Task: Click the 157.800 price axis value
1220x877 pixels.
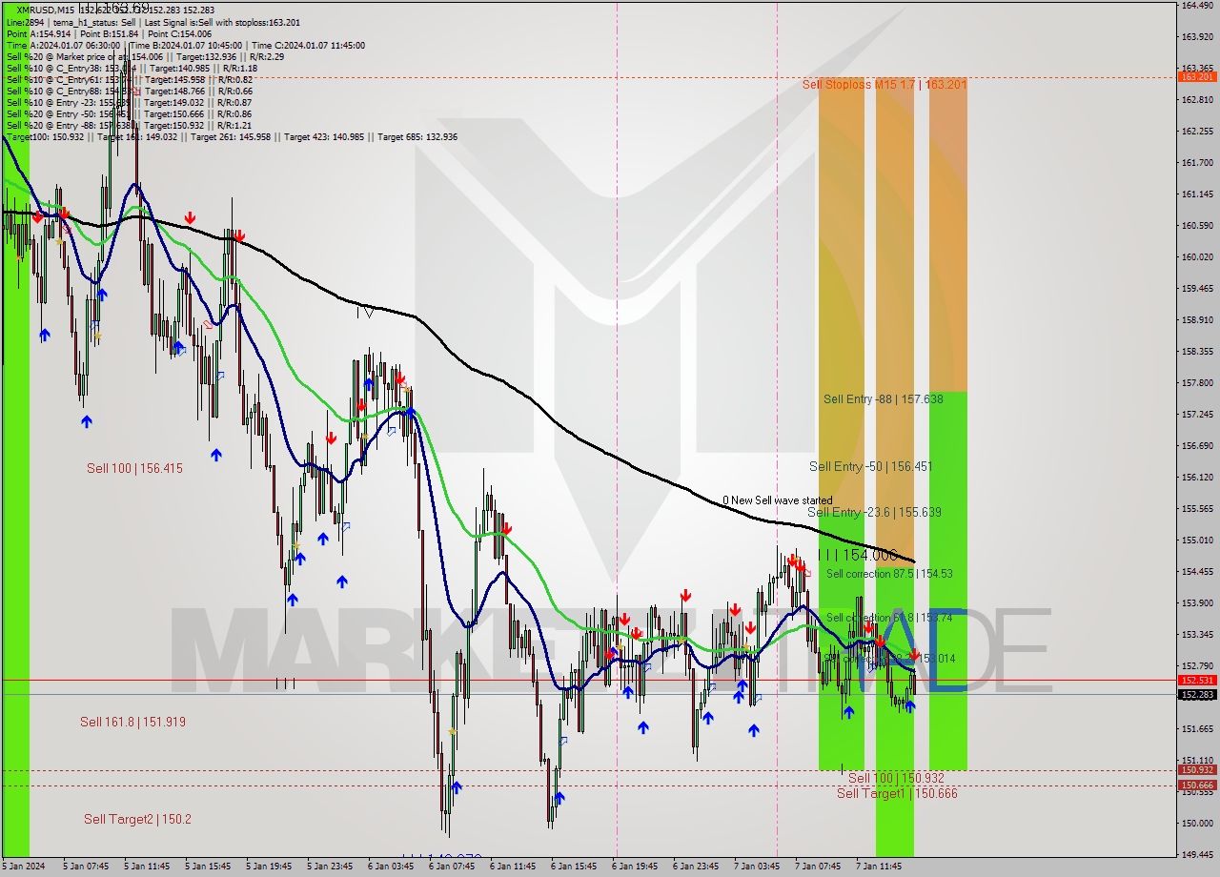Action: pos(1197,383)
